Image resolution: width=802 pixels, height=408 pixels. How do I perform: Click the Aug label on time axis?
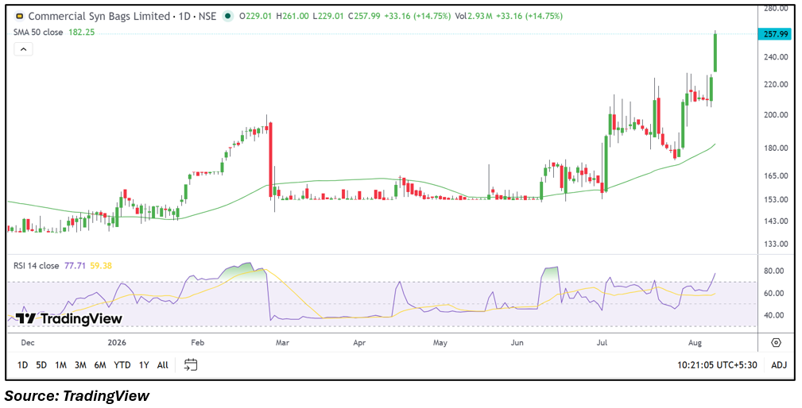pyautogui.click(x=695, y=343)
